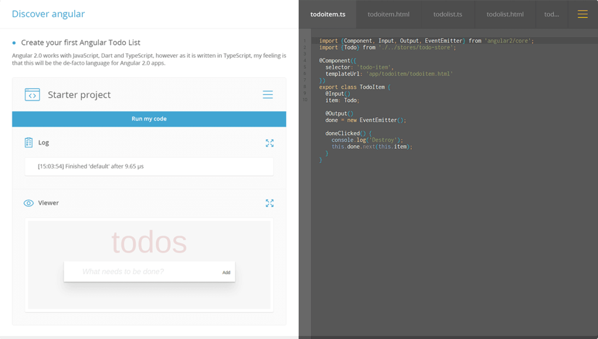
Task: Click the Viewer eye icon
Action: tap(29, 203)
